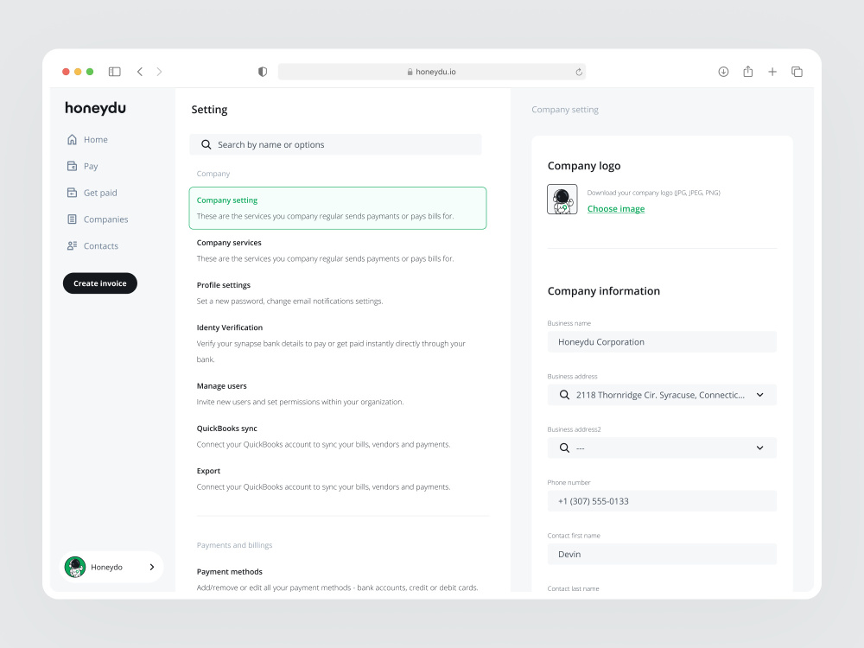Viewport: 864px width, 648px height.
Task: Click the search magnifier in Setting search
Action: tap(206, 144)
